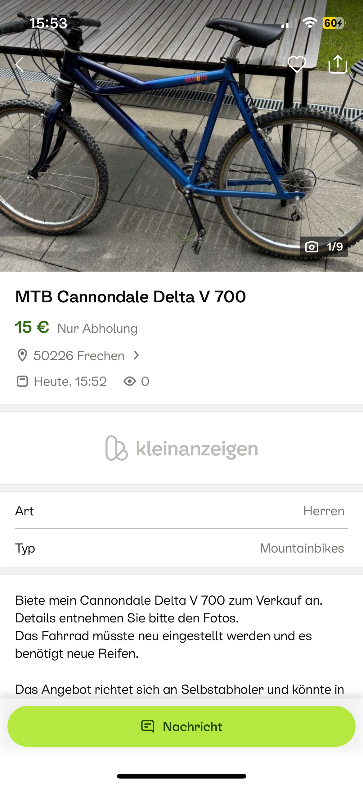The width and height of the screenshot is (363, 786).
Task: Tap the message icon in Nachricht button
Action: 148,726
